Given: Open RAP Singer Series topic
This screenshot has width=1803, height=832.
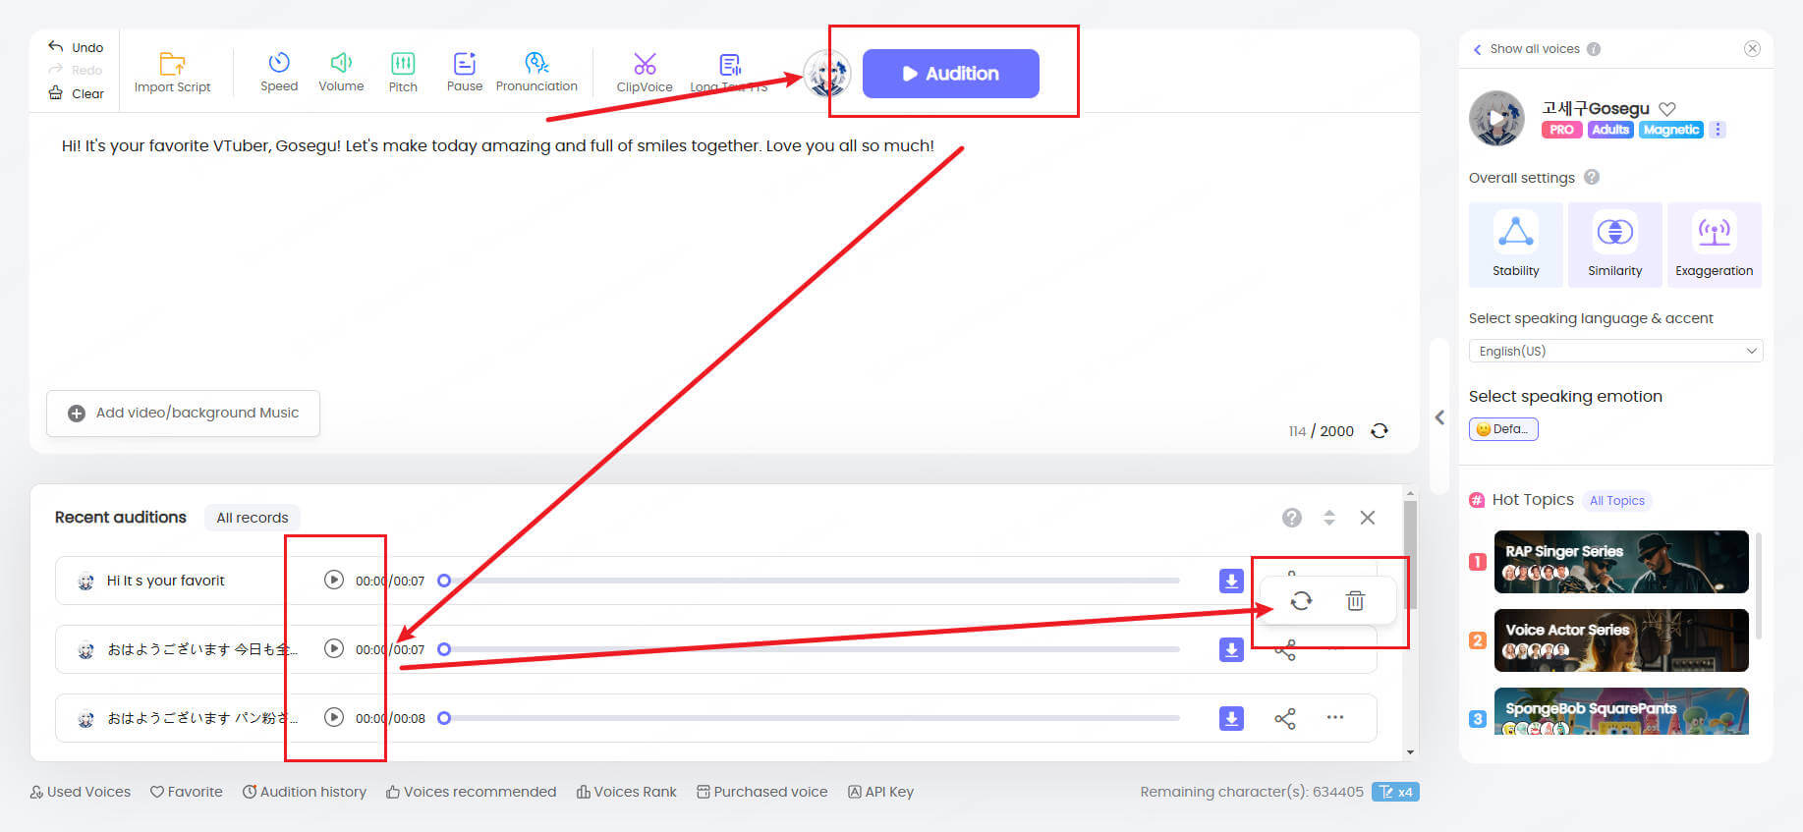Looking at the screenshot, I should click(x=1621, y=562).
